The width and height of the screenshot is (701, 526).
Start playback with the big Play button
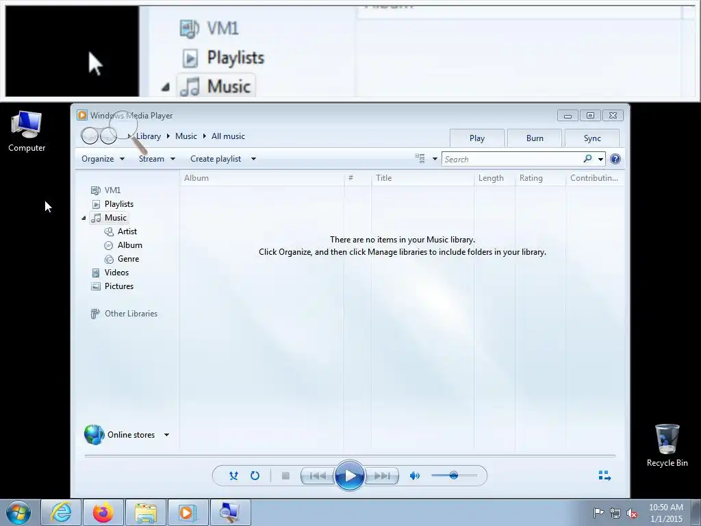[349, 475]
